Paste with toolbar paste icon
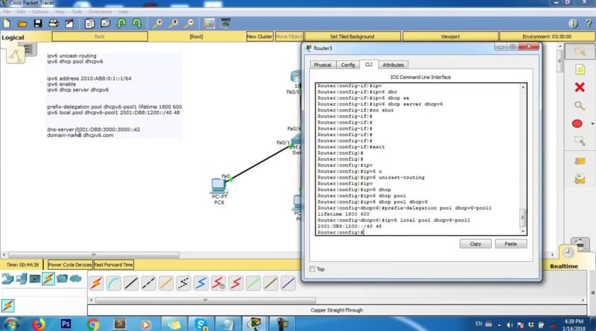Screen dimensions: 596x331 coord(105,24)
